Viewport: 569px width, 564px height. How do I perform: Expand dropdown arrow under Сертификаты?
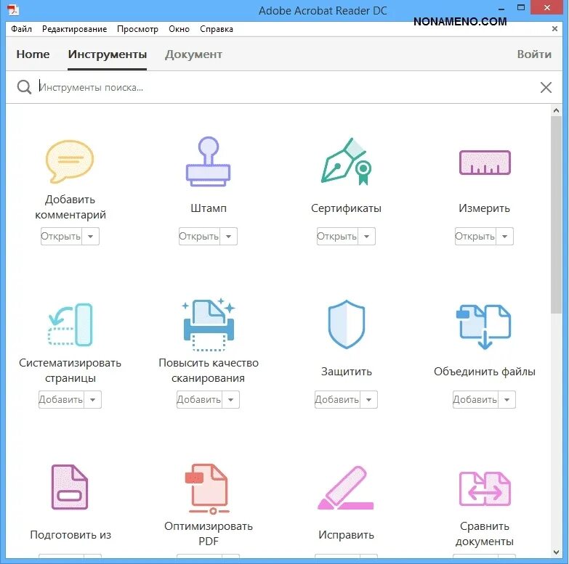click(x=366, y=237)
